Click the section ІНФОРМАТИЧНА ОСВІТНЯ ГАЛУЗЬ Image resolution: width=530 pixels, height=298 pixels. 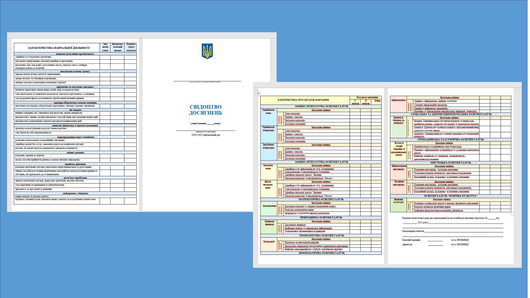[x=321, y=253]
